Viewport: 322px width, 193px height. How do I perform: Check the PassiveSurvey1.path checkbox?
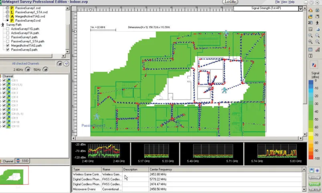8,37
